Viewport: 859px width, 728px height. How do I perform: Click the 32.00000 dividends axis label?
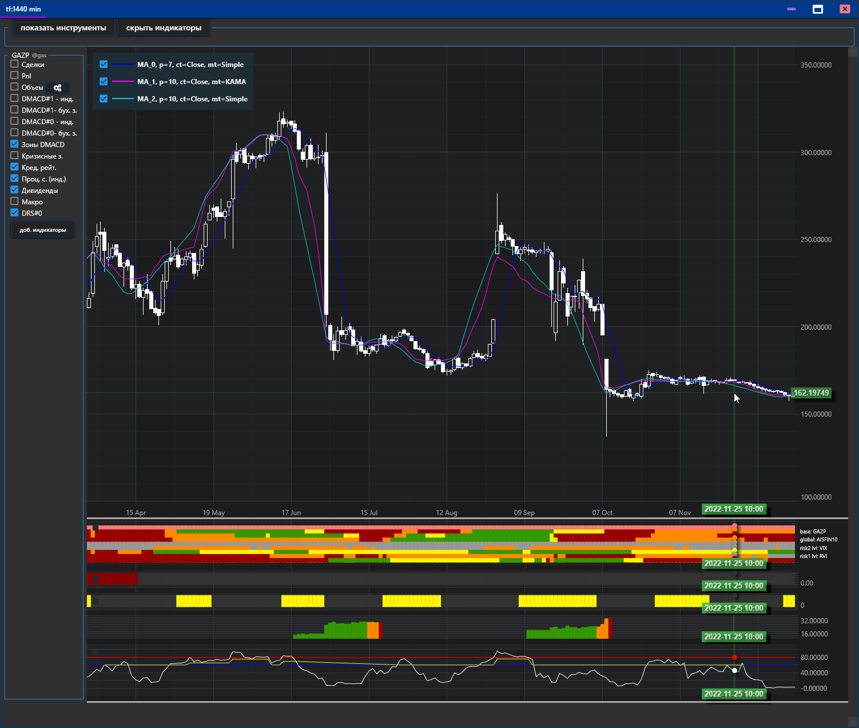point(814,621)
